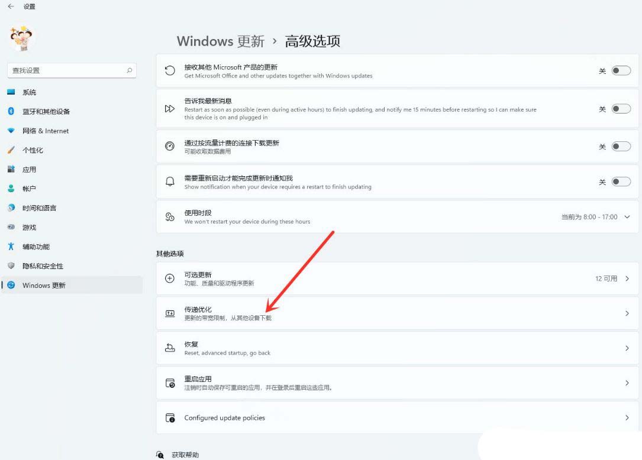Open 恢复 recovery options
Image resolution: width=642 pixels, height=460 pixels.
point(397,348)
